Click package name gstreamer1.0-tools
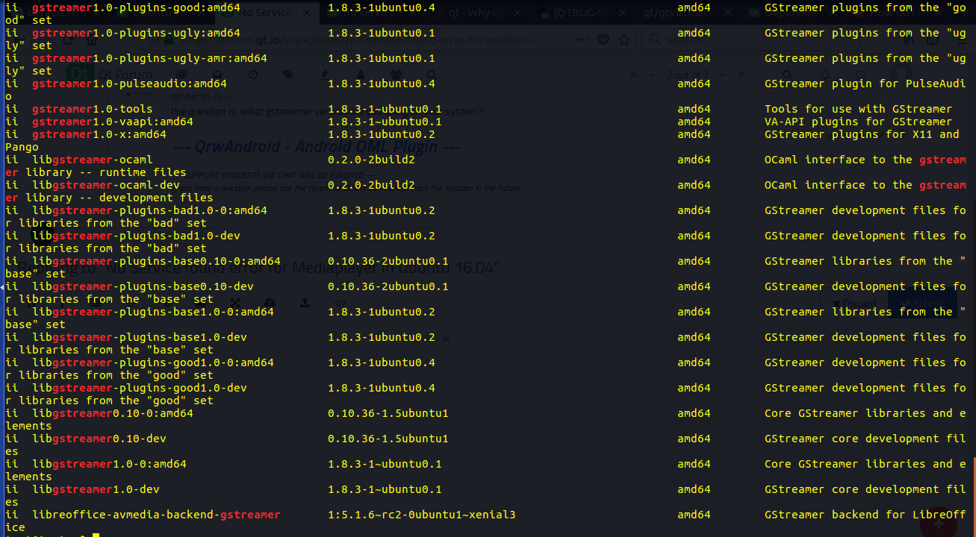This screenshot has width=976, height=537. click(93, 109)
